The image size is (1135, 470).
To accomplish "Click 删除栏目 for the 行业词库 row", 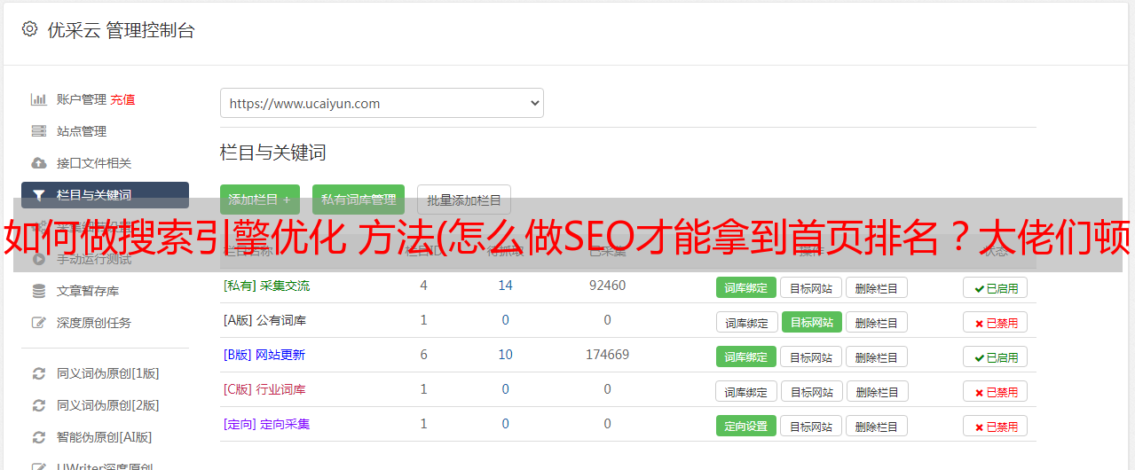I will click(x=876, y=391).
